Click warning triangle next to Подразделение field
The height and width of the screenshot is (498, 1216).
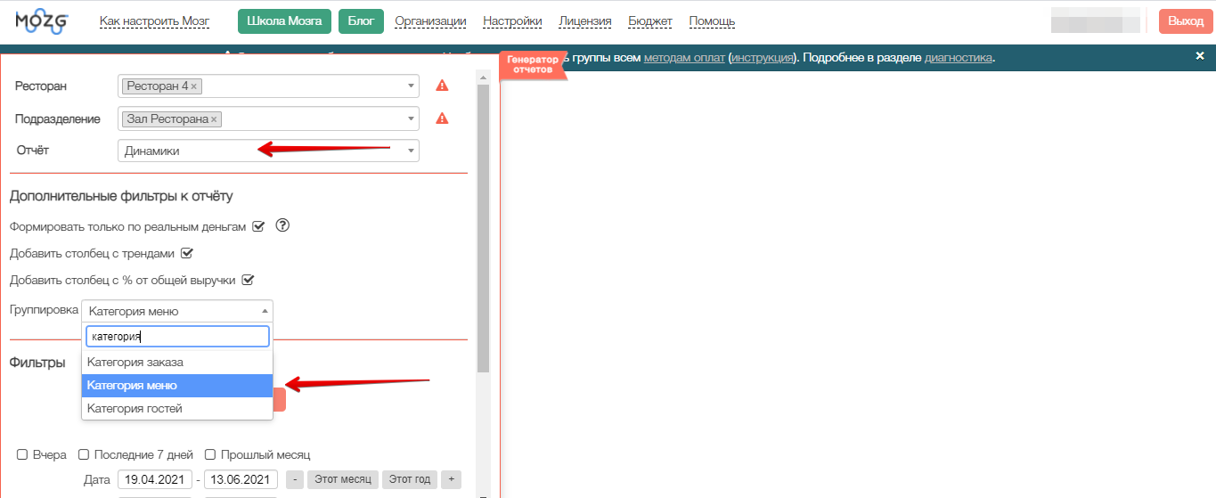click(x=442, y=118)
